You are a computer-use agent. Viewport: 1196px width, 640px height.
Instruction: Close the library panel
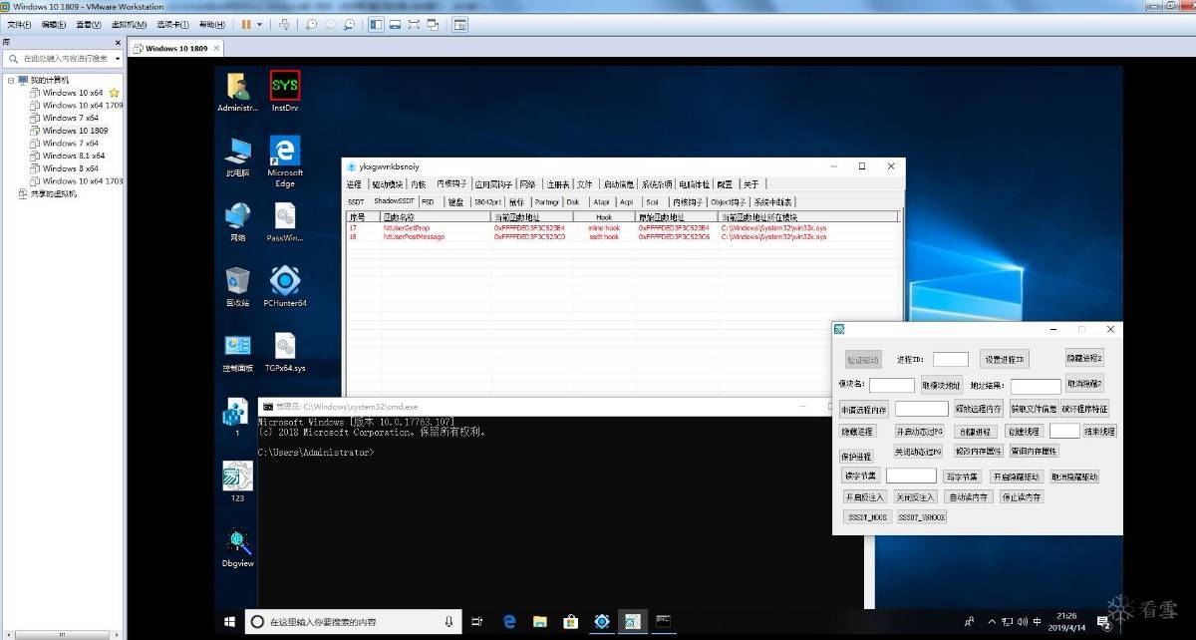tap(119, 44)
